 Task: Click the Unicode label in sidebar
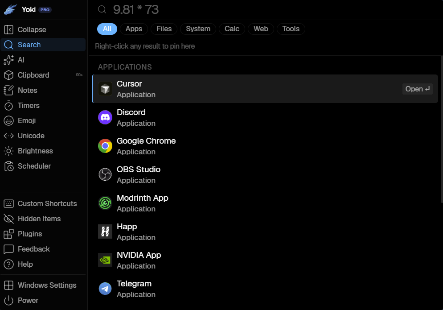click(x=31, y=136)
